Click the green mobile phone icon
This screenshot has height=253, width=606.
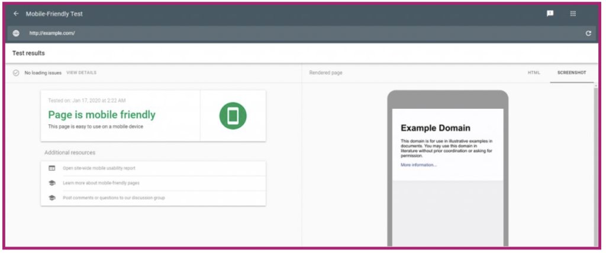[233, 116]
